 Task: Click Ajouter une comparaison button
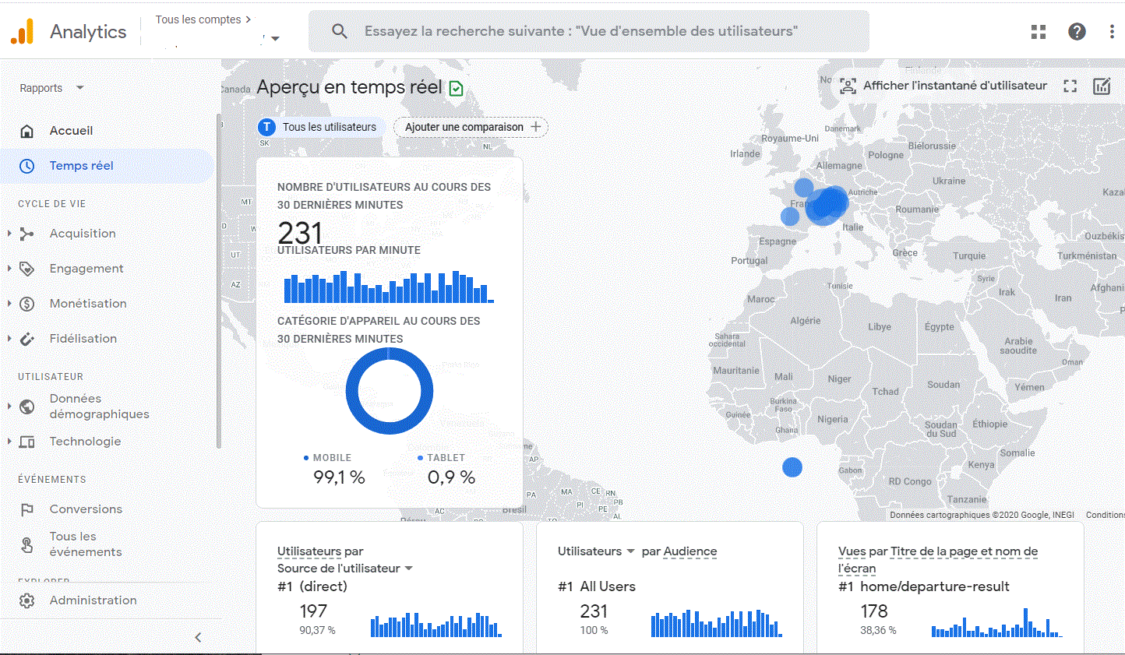click(x=471, y=127)
